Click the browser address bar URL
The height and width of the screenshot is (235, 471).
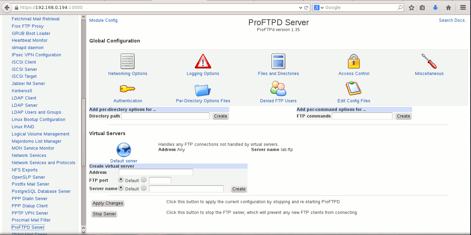pyautogui.click(x=51, y=7)
